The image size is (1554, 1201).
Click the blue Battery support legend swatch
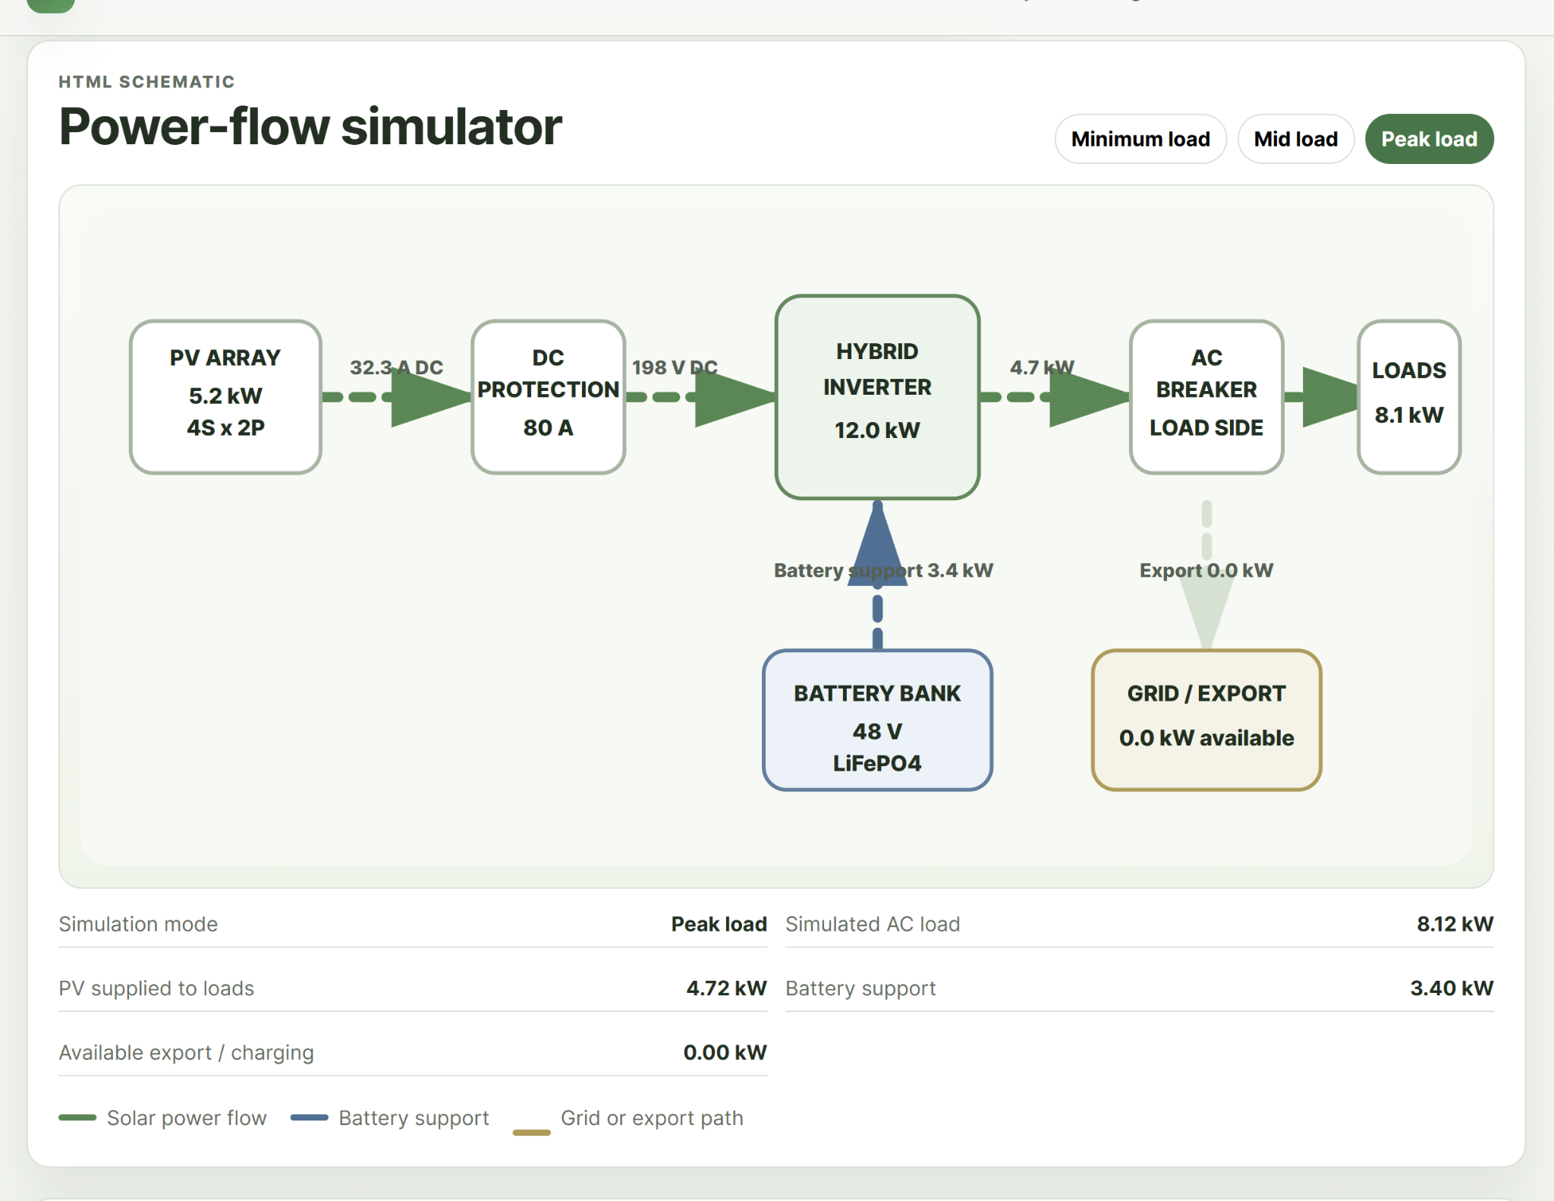[310, 1117]
